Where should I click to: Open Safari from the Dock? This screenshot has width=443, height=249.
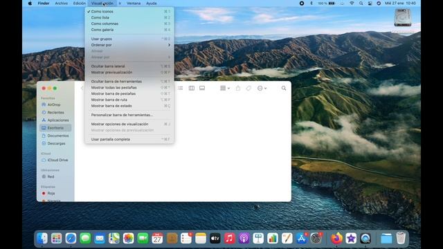point(71,238)
